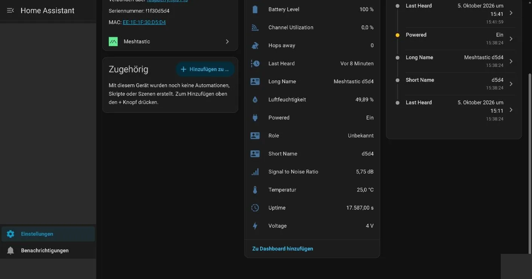The width and height of the screenshot is (532, 279).
Task: Click the Temperatur thermometer icon
Action: click(255, 190)
